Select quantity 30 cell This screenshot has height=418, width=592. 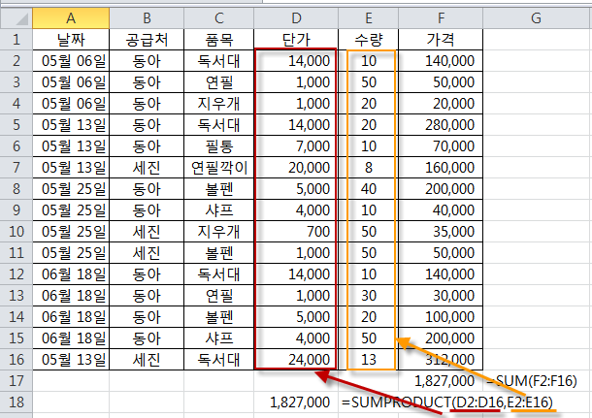(369, 295)
